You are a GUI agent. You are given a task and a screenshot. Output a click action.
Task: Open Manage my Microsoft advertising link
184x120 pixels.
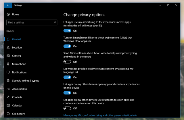pos(100,115)
